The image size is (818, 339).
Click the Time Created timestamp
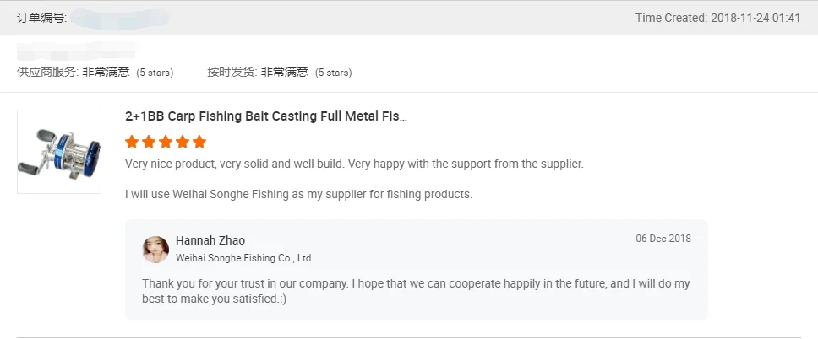point(717,18)
